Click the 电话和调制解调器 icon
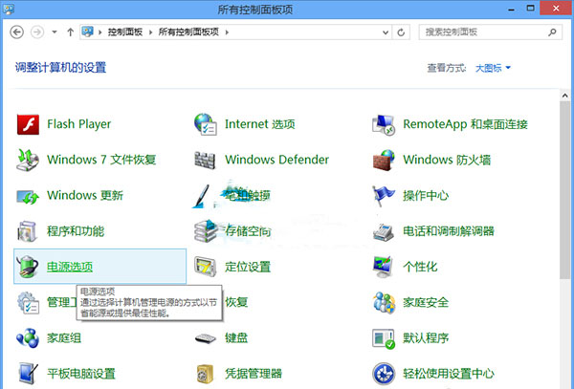Screen dimensions: 574x389 (384, 231)
